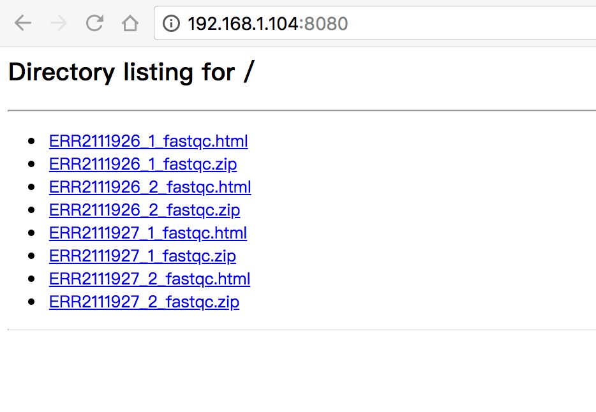
Task: Download ERR2111926_1_fastqc.zip
Action: pyautogui.click(x=142, y=164)
